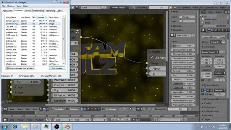The image size is (231, 130).
Task: Click the OBS icon in the taskbar
Action: point(57,127)
